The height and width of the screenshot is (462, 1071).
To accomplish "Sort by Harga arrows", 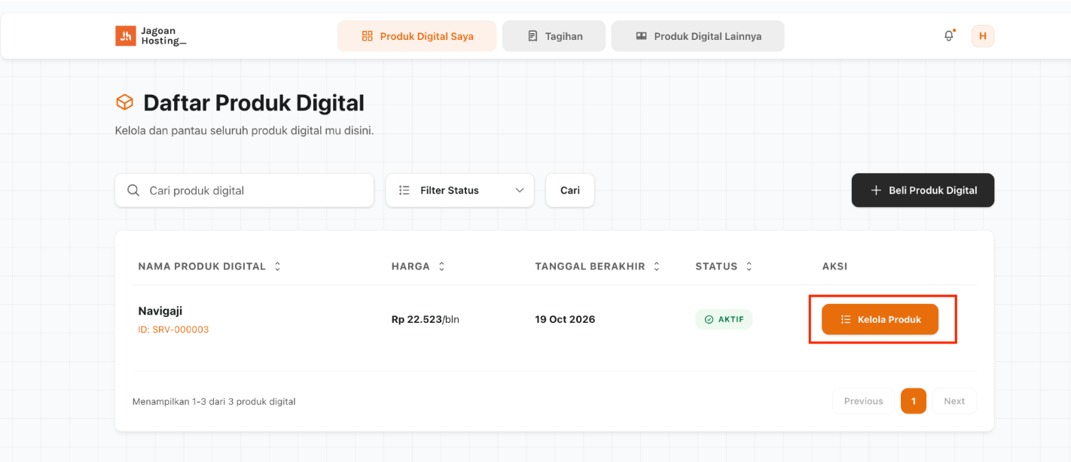I will 441,266.
